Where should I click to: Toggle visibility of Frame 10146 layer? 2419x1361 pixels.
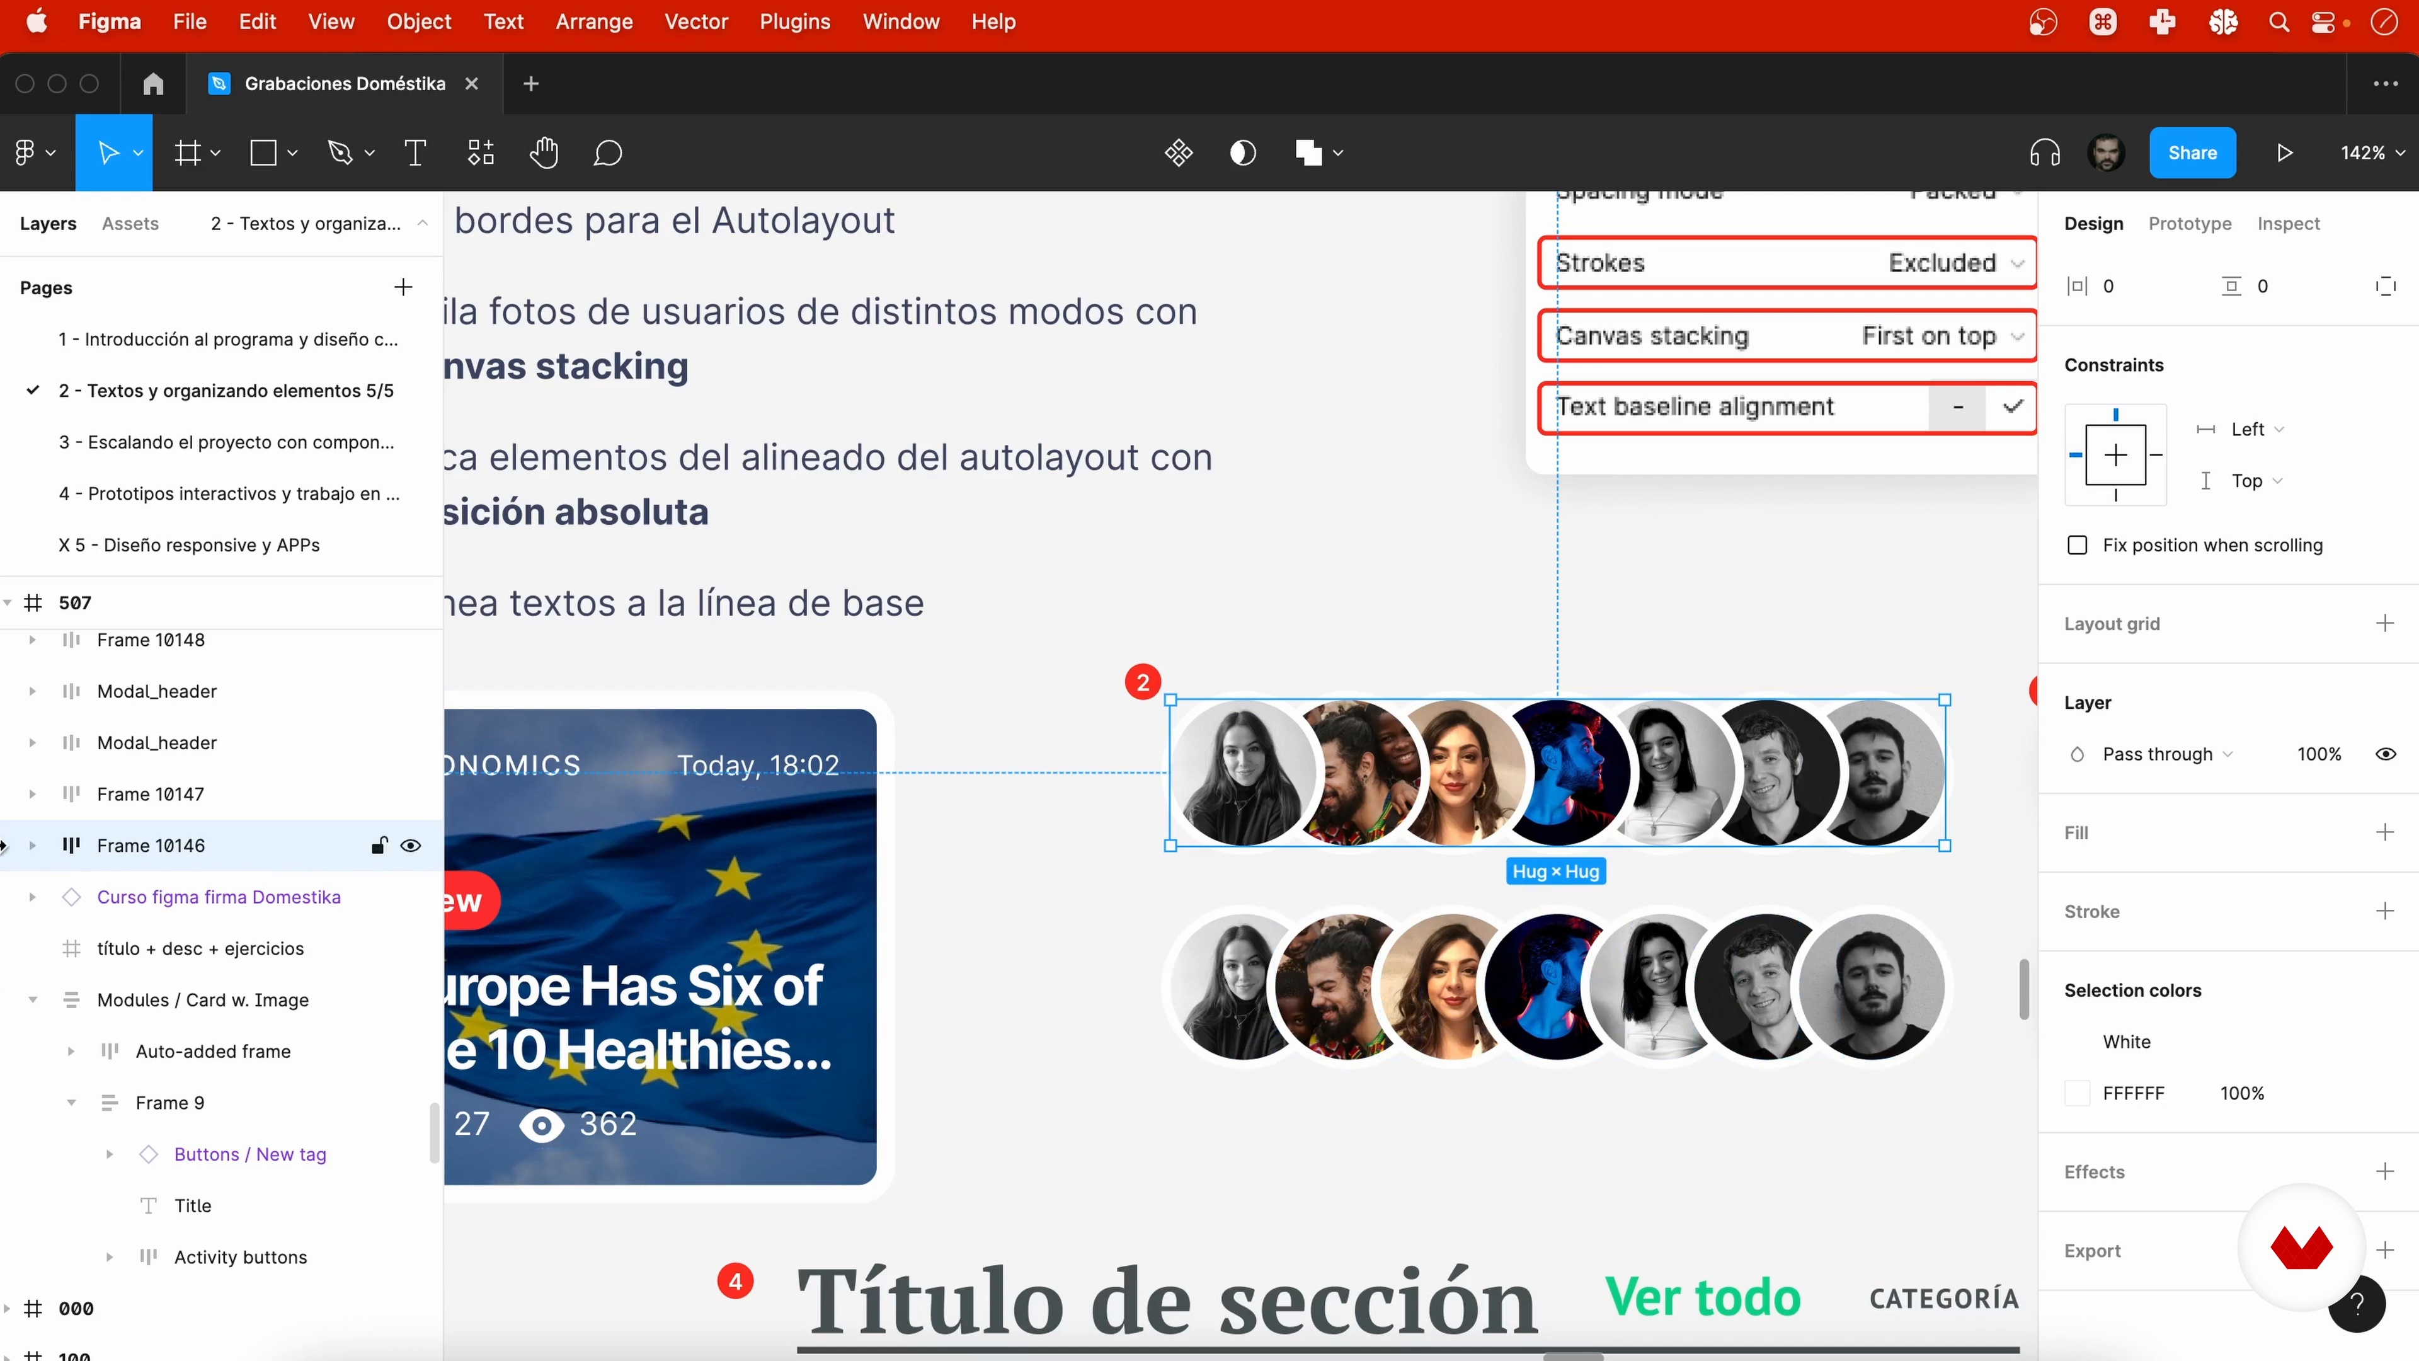pos(410,846)
